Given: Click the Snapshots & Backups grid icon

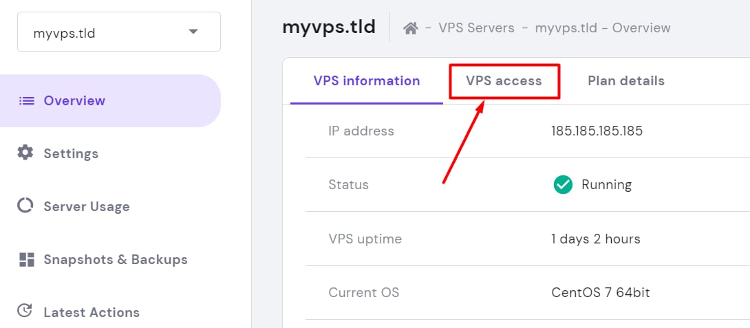Looking at the screenshot, I should pos(27,259).
